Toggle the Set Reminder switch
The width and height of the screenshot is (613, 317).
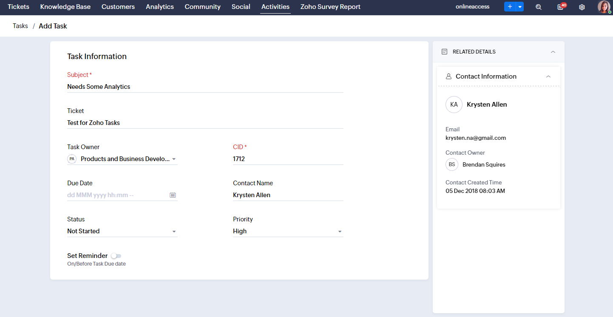(116, 256)
